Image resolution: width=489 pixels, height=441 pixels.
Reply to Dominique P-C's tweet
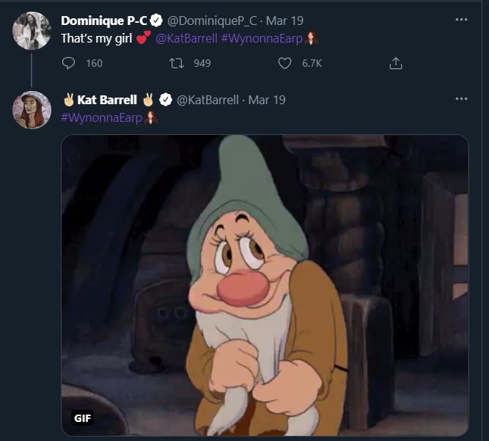pos(69,63)
